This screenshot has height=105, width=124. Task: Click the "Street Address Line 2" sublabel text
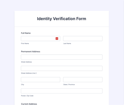(x=29, y=73)
